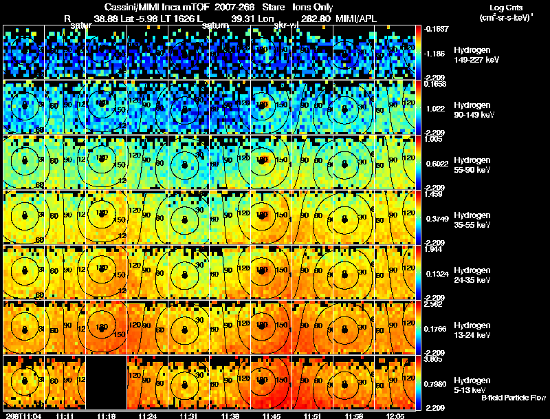Open the first Hydrogen 35-55 keV image
Viewport: 550px width, 419px height.
point(24,217)
